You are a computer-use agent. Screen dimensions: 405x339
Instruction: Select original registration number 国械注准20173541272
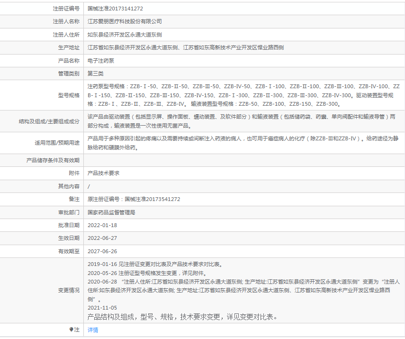(153, 199)
